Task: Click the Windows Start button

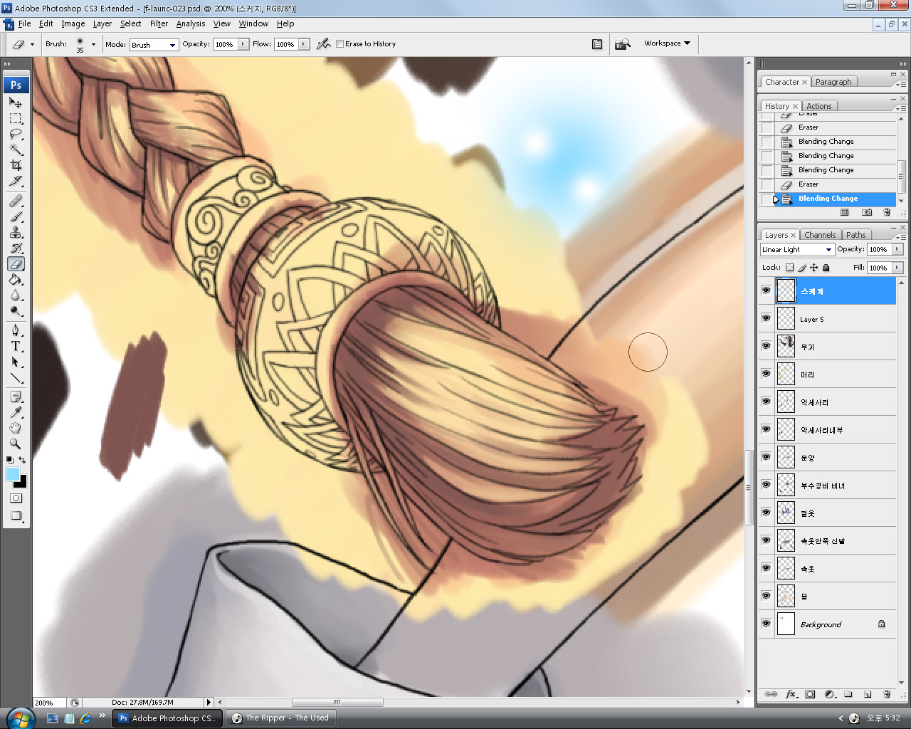Action: (20, 718)
